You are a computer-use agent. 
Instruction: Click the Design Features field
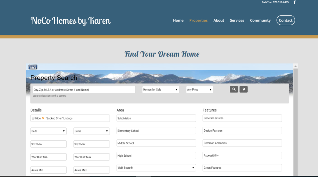pos(242,131)
